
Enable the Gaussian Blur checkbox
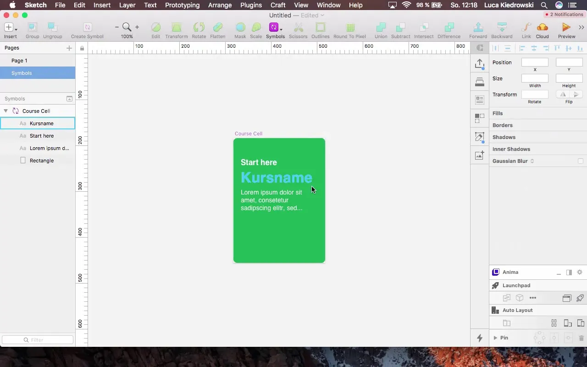[581, 161]
